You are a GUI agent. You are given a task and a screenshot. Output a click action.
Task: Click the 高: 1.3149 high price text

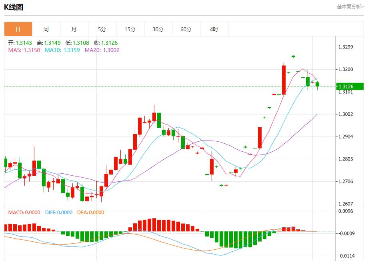click(x=49, y=43)
